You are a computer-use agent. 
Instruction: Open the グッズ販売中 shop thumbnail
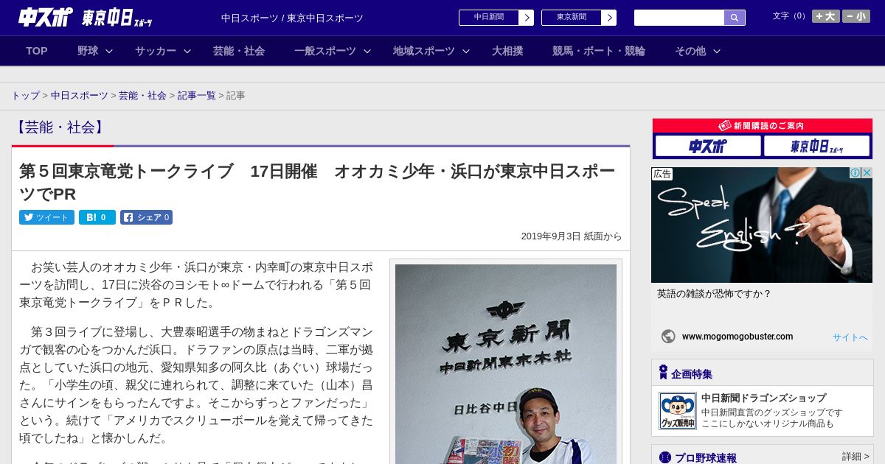coord(677,411)
